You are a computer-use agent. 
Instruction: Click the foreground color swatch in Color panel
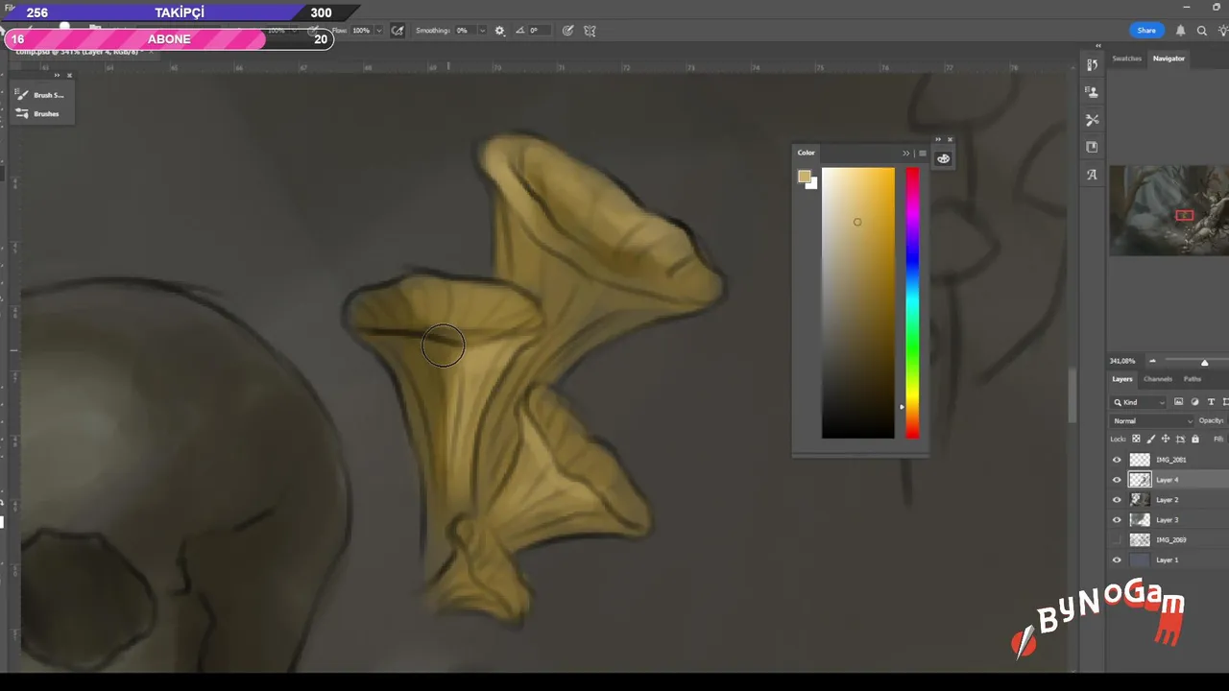[x=804, y=177]
